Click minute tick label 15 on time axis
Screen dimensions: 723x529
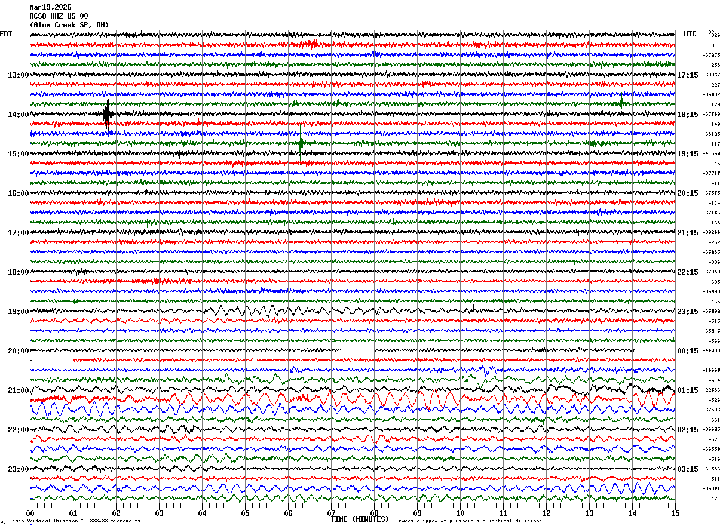675,513
